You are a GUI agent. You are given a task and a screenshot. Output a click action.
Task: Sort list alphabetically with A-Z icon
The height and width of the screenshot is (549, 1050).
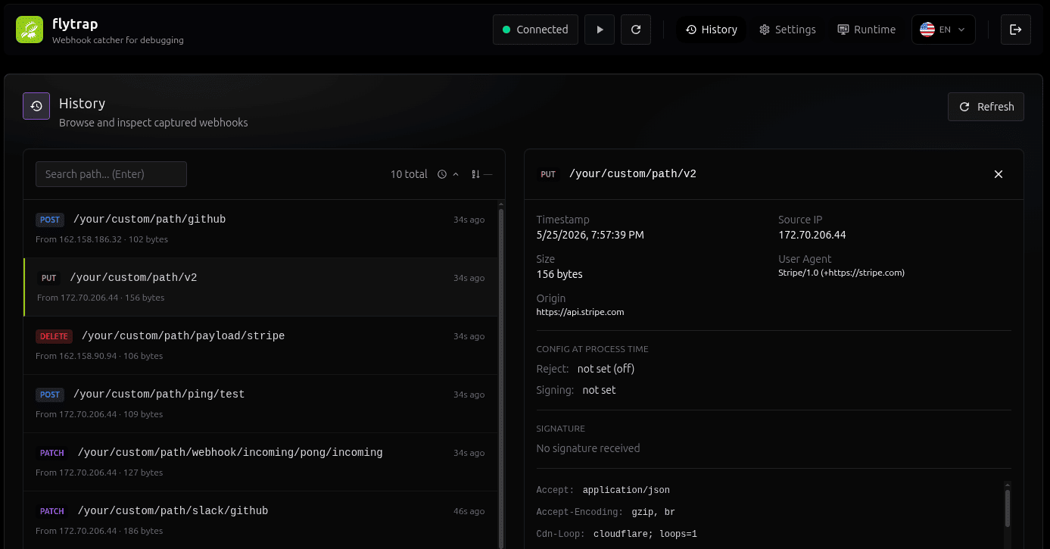click(481, 174)
